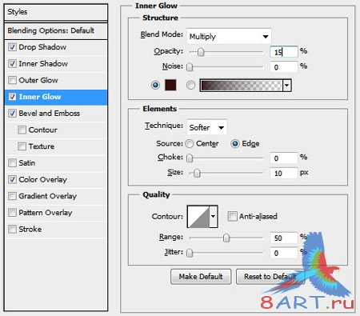Expand the Contour picker dropdown arrow
This screenshot has height=316, width=360.
click(214, 217)
